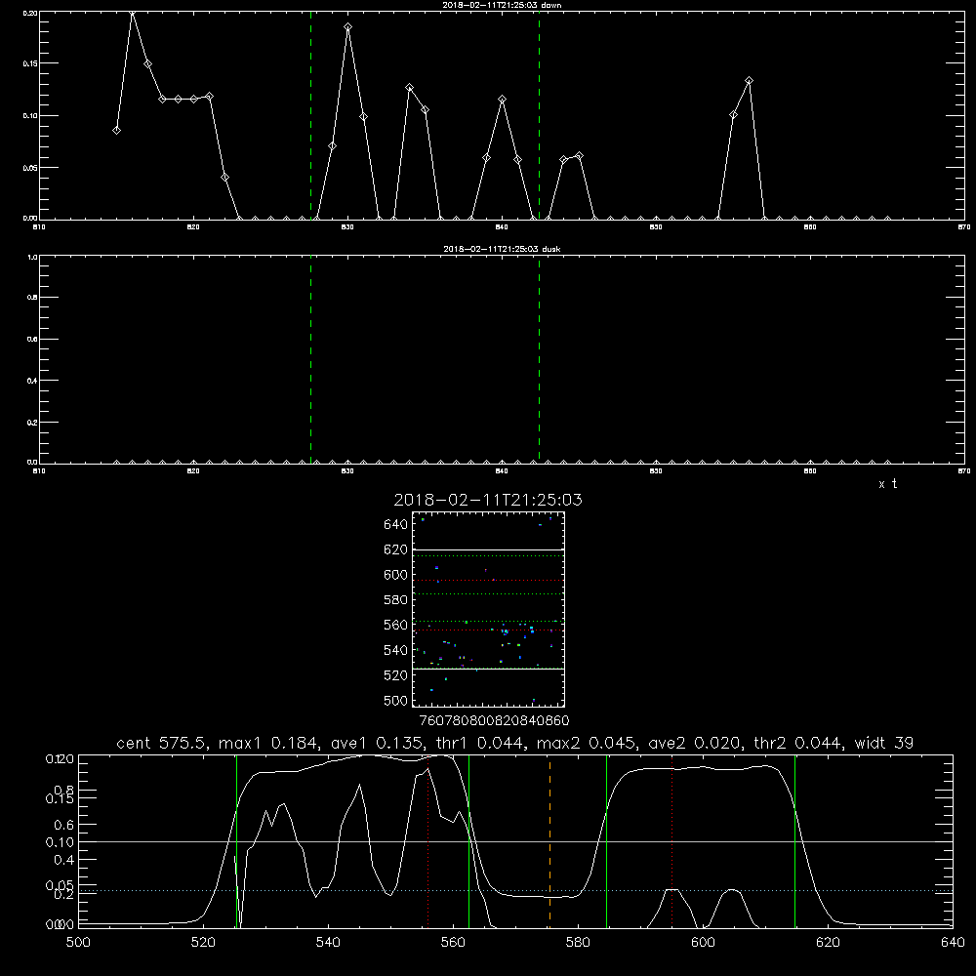Click the "860" label on dusk plot x-axis
976x976 pixels.
point(810,471)
